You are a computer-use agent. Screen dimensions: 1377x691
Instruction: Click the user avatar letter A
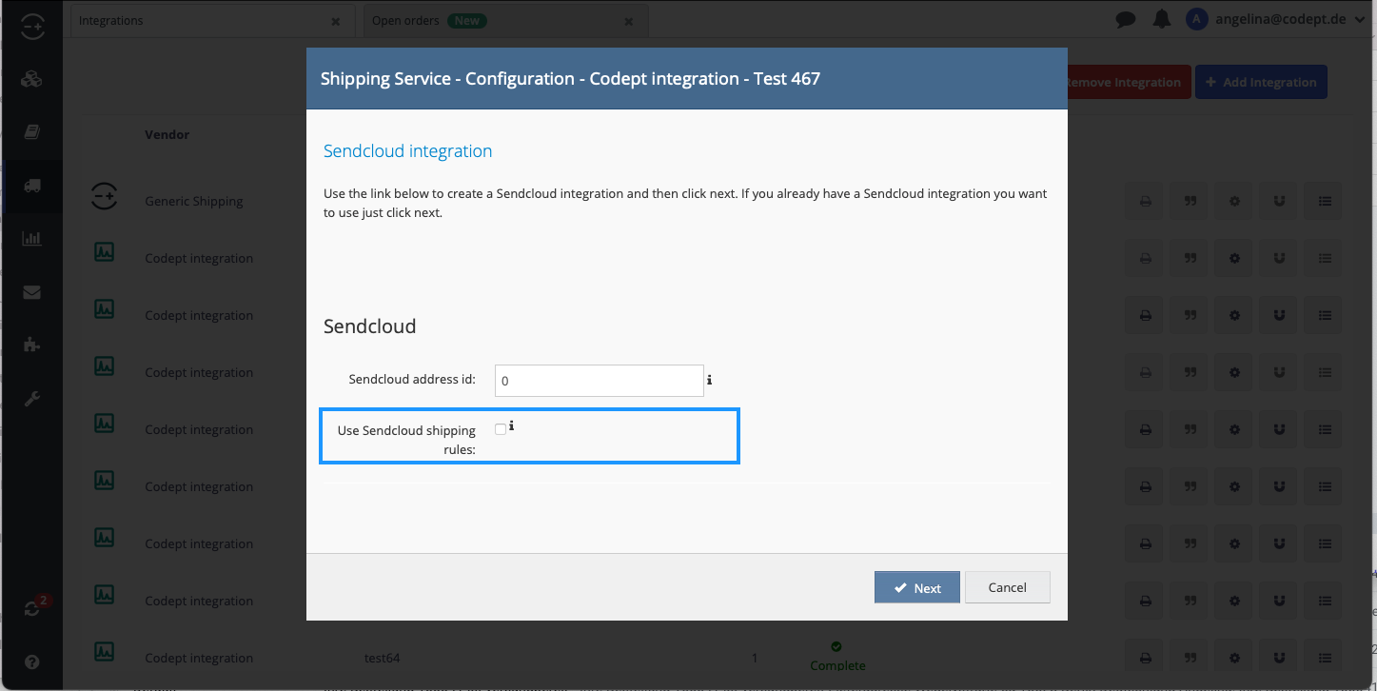[x=1196, y=19]
